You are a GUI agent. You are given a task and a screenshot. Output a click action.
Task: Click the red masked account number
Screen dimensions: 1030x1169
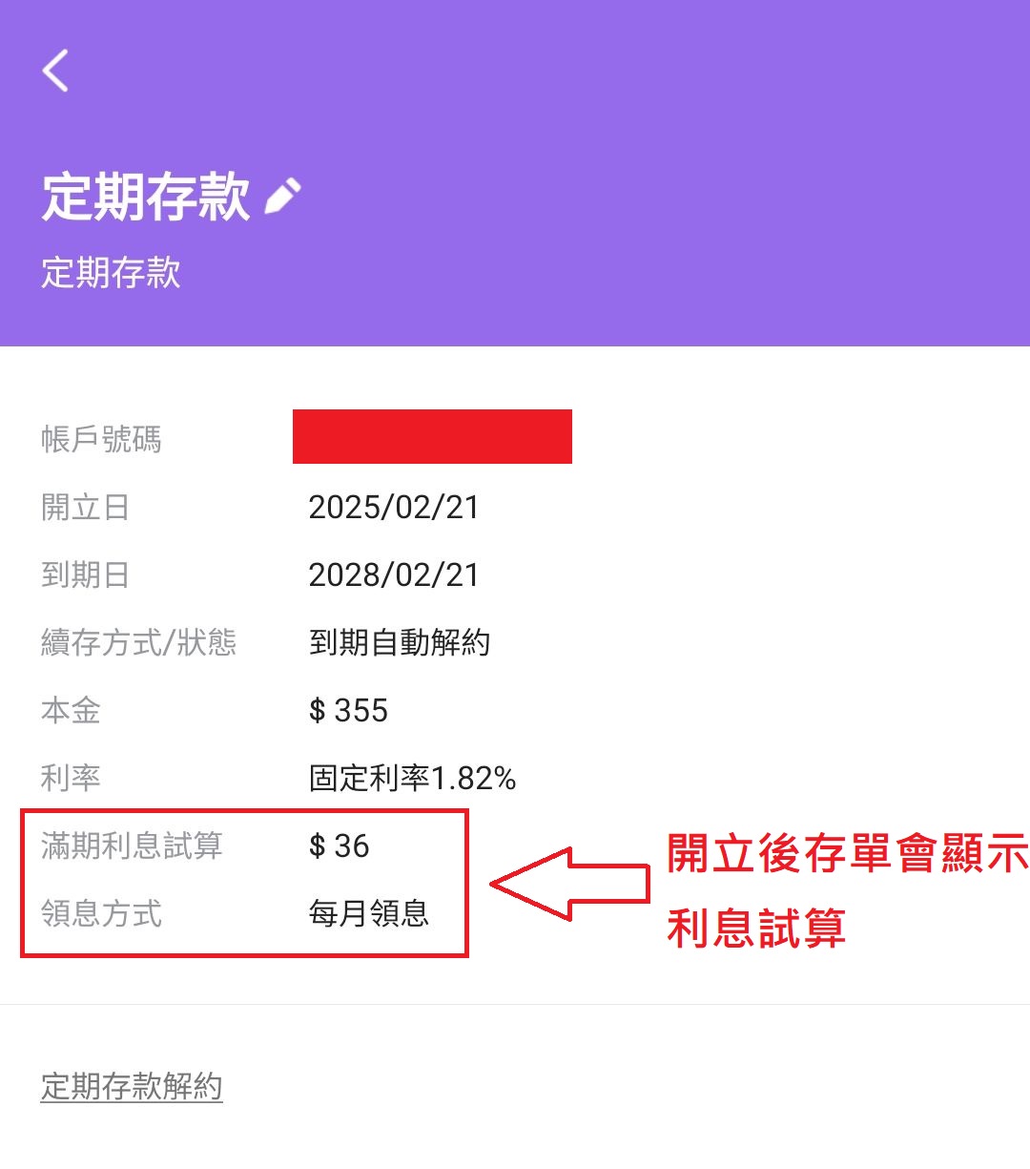(x=432, y=437)
